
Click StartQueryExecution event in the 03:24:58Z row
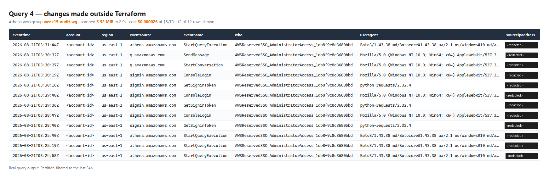pos(205,156)
